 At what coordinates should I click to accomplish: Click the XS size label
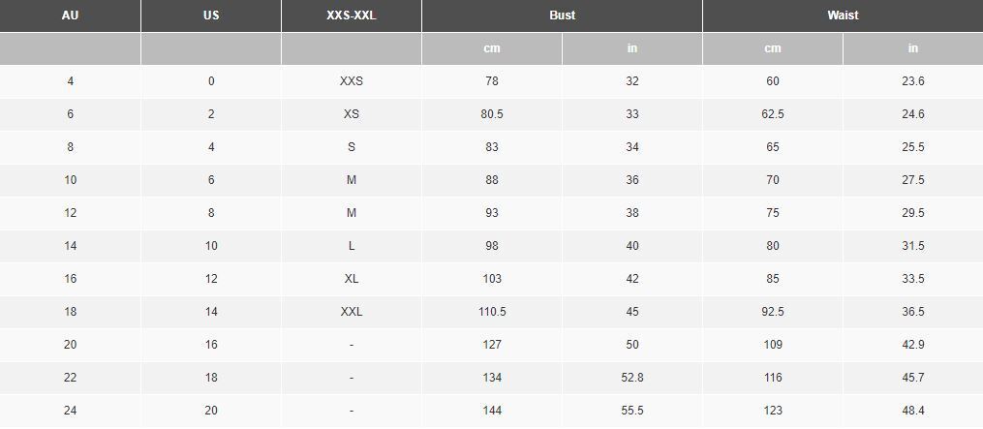(x=351, y=114)
